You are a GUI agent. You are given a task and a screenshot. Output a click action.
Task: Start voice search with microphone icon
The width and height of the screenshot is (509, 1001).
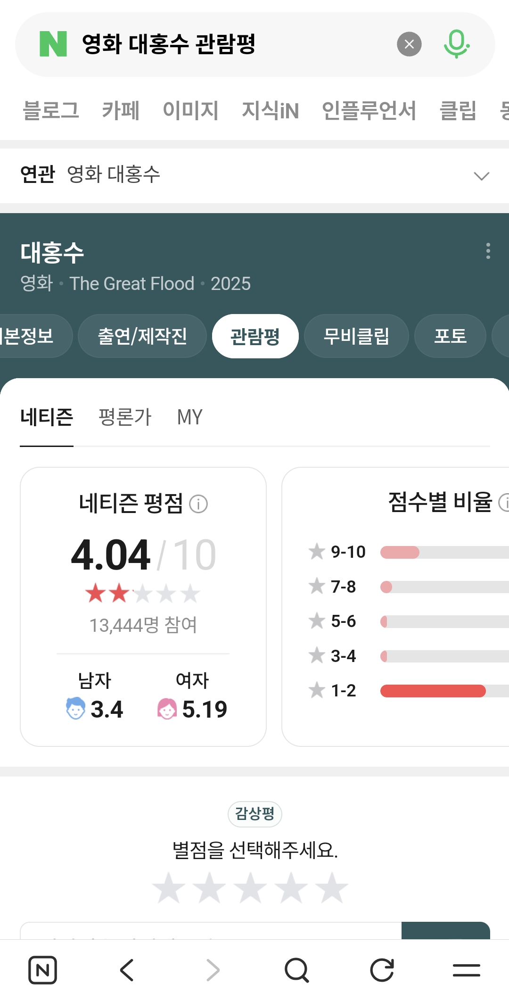pyautogui.click(x=456, y=44)
